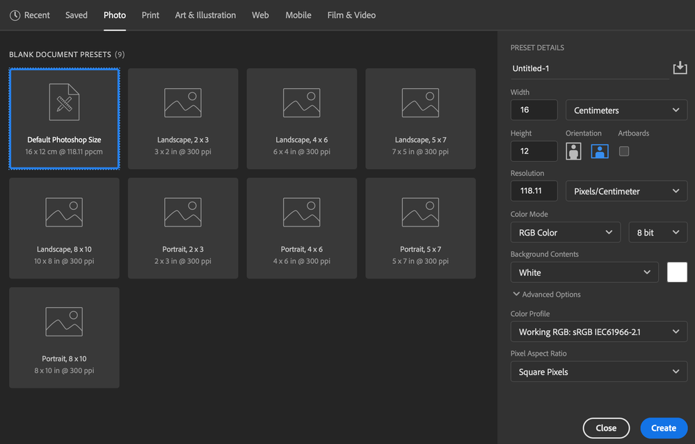Open the width units dropdown showing Centimeters
695x444 pixels.
pos(625,109)
